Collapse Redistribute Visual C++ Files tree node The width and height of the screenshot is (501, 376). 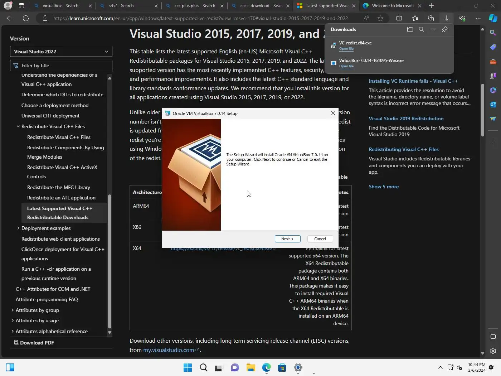[18, 126]
